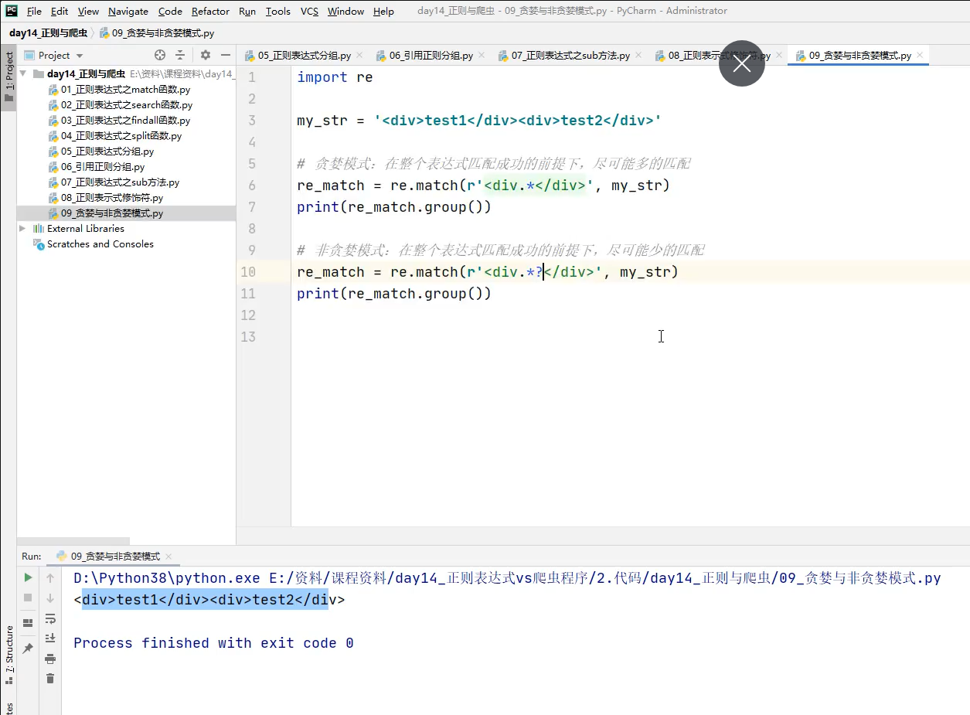Screen dimensions: 970x715
Task: Expand the External Libraries node
Action: [x=22, y=228]
